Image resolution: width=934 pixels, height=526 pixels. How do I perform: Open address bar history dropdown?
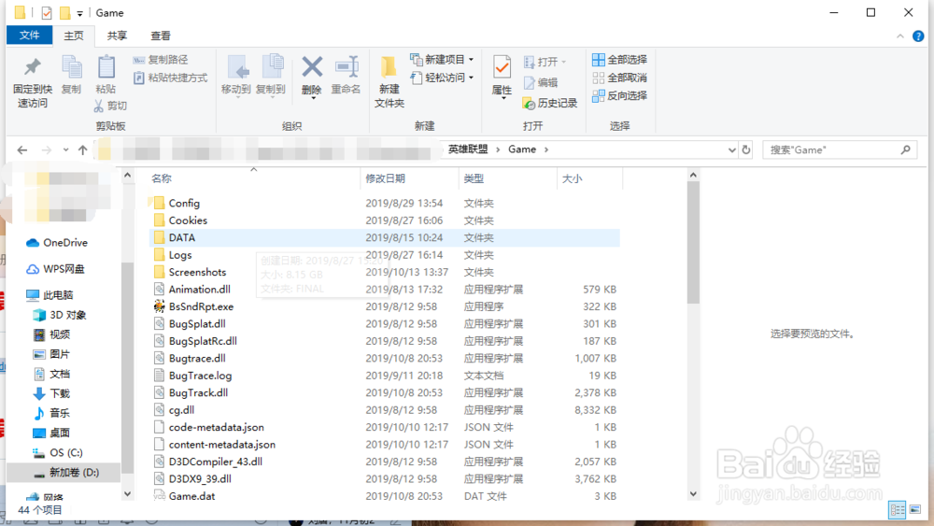click(x=732, y=150)
